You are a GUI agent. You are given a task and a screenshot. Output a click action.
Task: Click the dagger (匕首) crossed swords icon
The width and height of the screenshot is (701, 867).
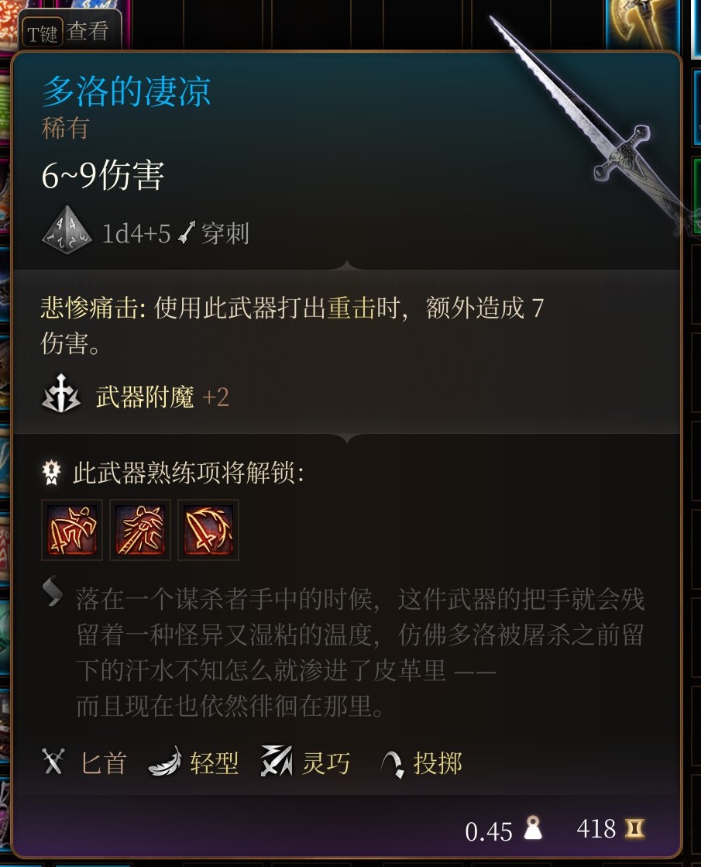tap(53, 761)
